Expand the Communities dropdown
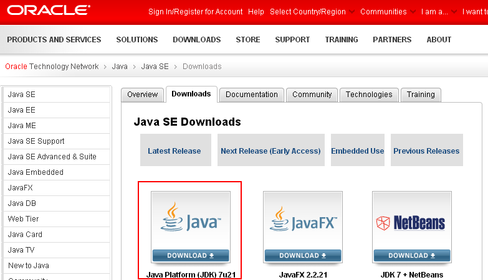Image resolution: width=488 pixels, height=280 pixels. point(388,12)
